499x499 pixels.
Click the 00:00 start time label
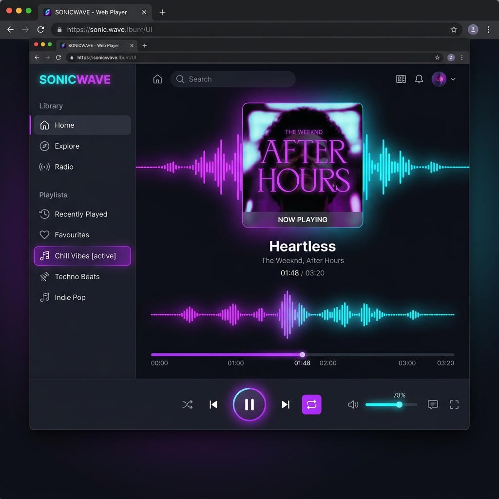[x=159, y=363]
